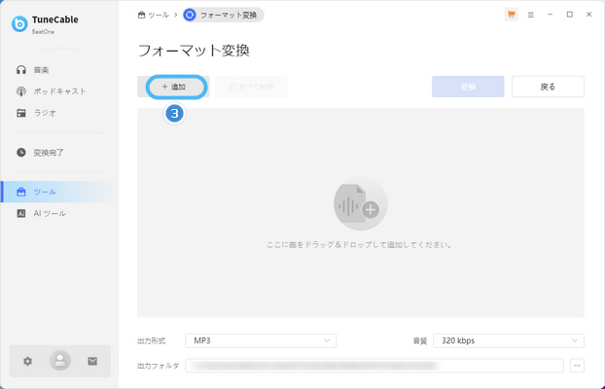Click the headphones icon beside 音楽
Image resolution: width=605 pixels, height=389 pixels.
click(x=21, y=70)
